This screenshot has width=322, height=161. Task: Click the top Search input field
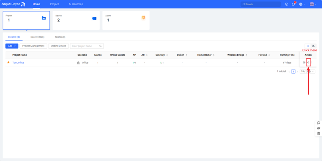pos(261,4)
